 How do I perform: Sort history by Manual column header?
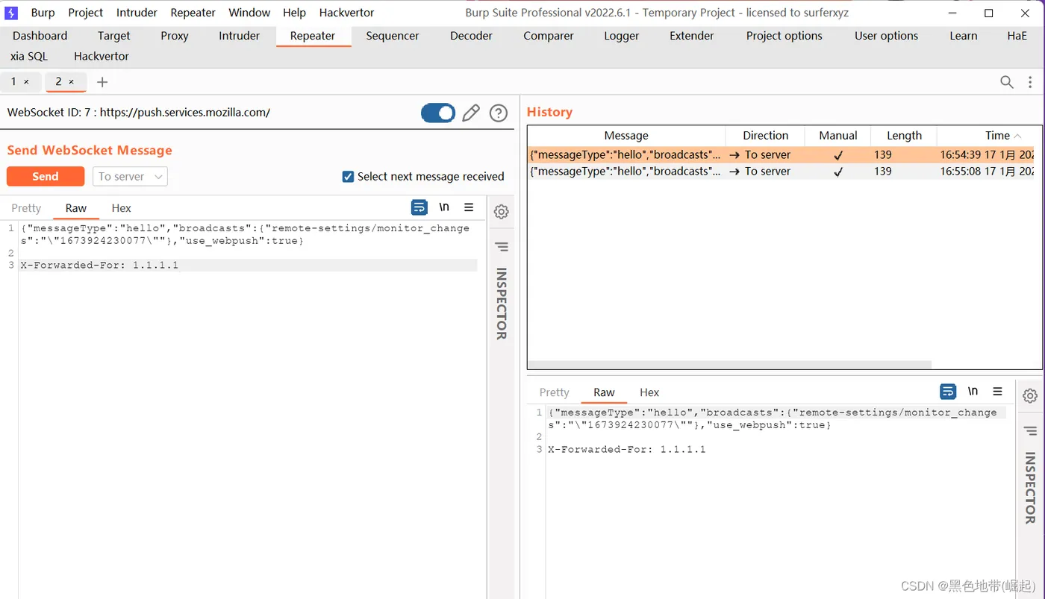click(837, 136)
